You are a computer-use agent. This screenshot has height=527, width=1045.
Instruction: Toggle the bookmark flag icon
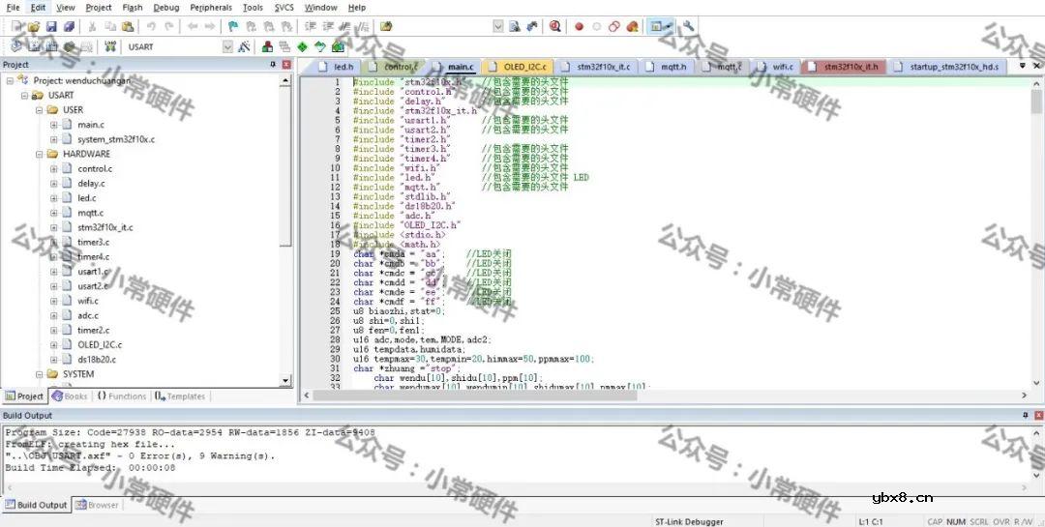pyautogui.click(x=234, y=26)
